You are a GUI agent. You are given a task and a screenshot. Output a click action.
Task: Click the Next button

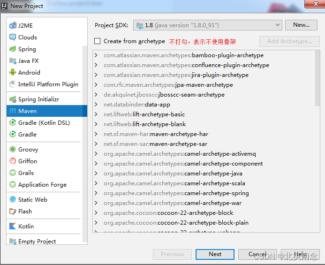215,254
